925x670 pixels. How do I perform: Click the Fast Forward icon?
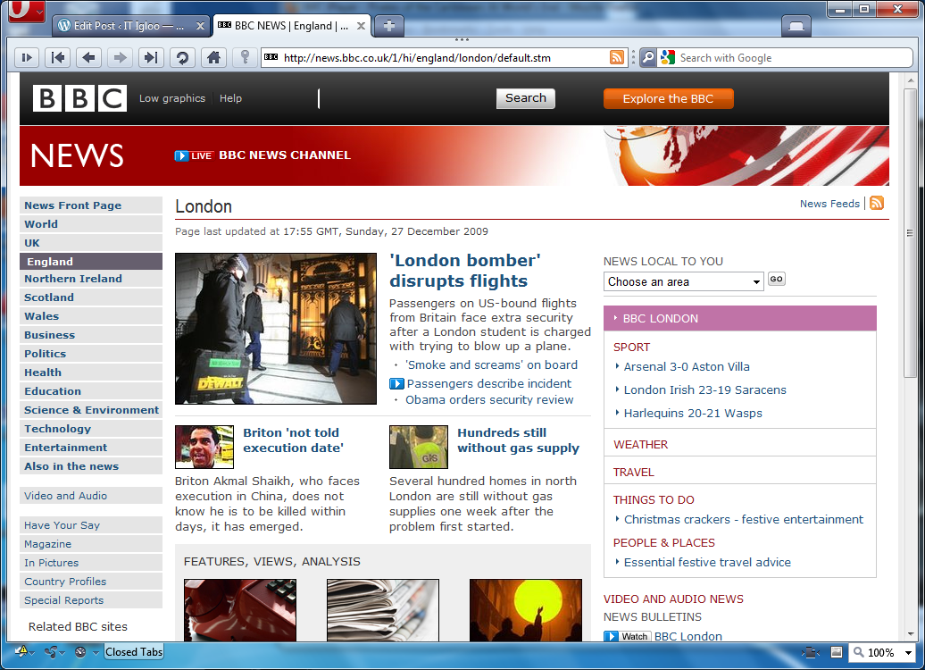tap(151, 58)
